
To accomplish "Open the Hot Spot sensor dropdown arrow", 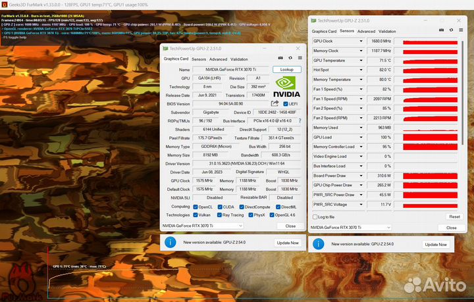I will click(x=361, y=70).
